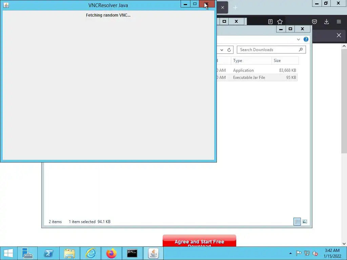Screen dimensions: 347x260
Task: Close the current Firefox tab
Action: (x=223, y=7)
